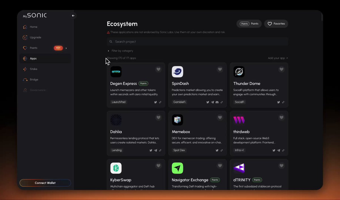Open the Navigator Exchange logo
The width and height of the screenshot is (340, 200).
click(177, 168)
